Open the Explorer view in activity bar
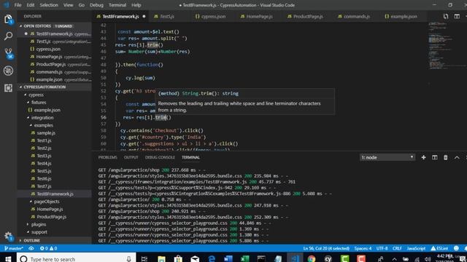The image size is (467, 262). [x=8, y=20]
